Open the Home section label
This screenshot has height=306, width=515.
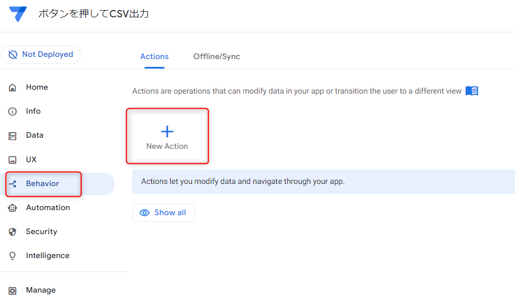tap(37, 88)
